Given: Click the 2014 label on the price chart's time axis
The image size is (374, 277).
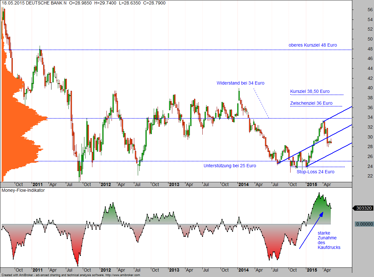Looking at the screenshot, I should pyautogui.click(x=244, y=184).
